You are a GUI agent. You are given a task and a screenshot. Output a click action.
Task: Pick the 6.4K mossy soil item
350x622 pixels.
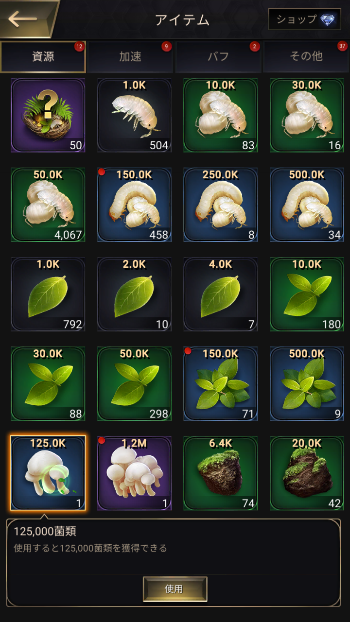click(x=221, y=473)
